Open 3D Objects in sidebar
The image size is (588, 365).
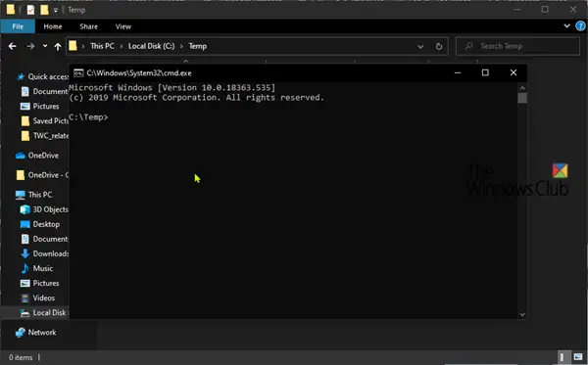[x=44, y=209]
